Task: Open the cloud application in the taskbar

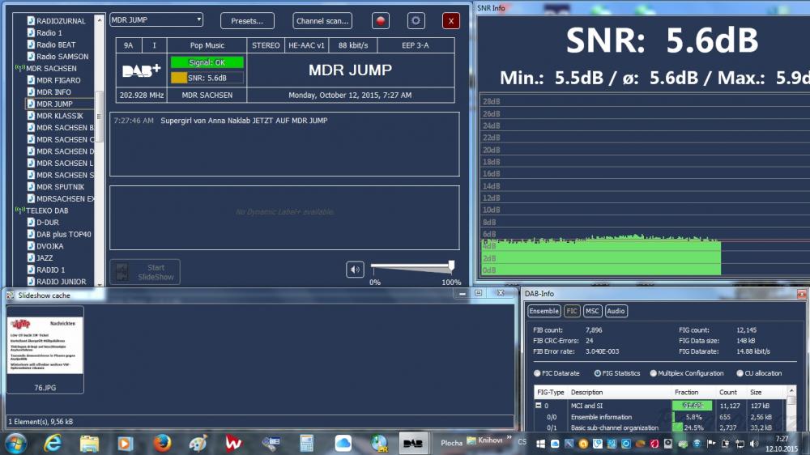Action: click(x=343, y=443)
